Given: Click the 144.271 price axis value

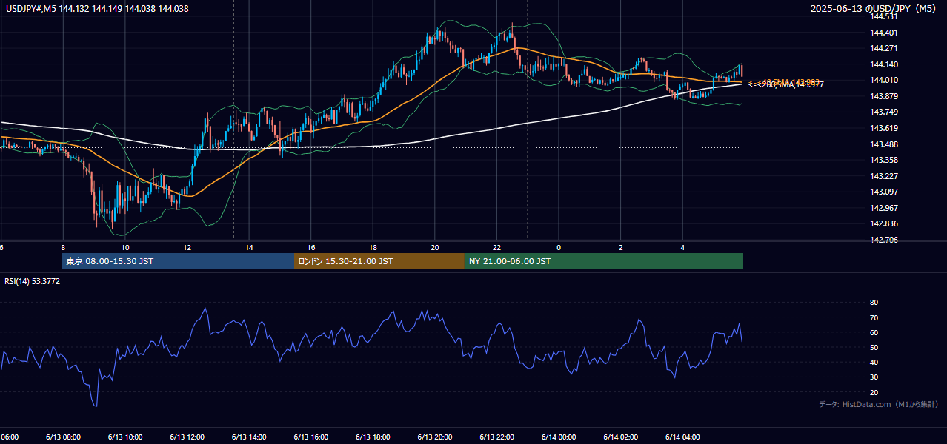Looking at the screenshot, I should [883, 48].
